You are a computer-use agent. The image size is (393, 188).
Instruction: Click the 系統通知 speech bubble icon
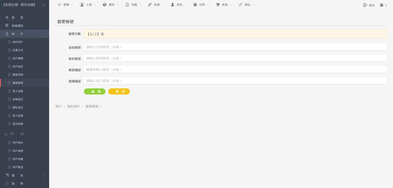click(7, 26)
